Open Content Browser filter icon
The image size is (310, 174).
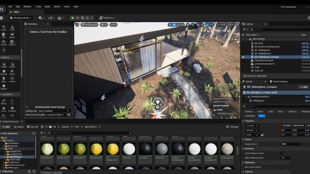point(43,133)
